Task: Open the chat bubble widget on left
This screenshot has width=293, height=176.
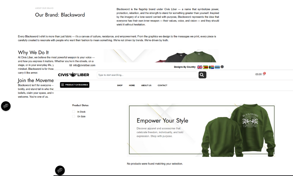Action: 6,106
